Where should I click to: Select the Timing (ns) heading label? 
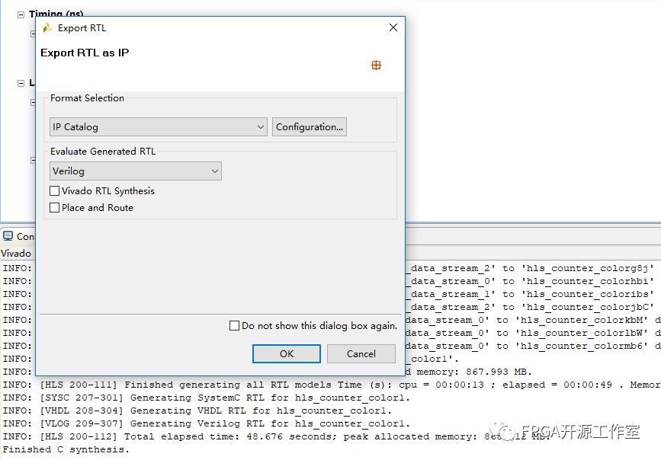[x=56, y=14]
